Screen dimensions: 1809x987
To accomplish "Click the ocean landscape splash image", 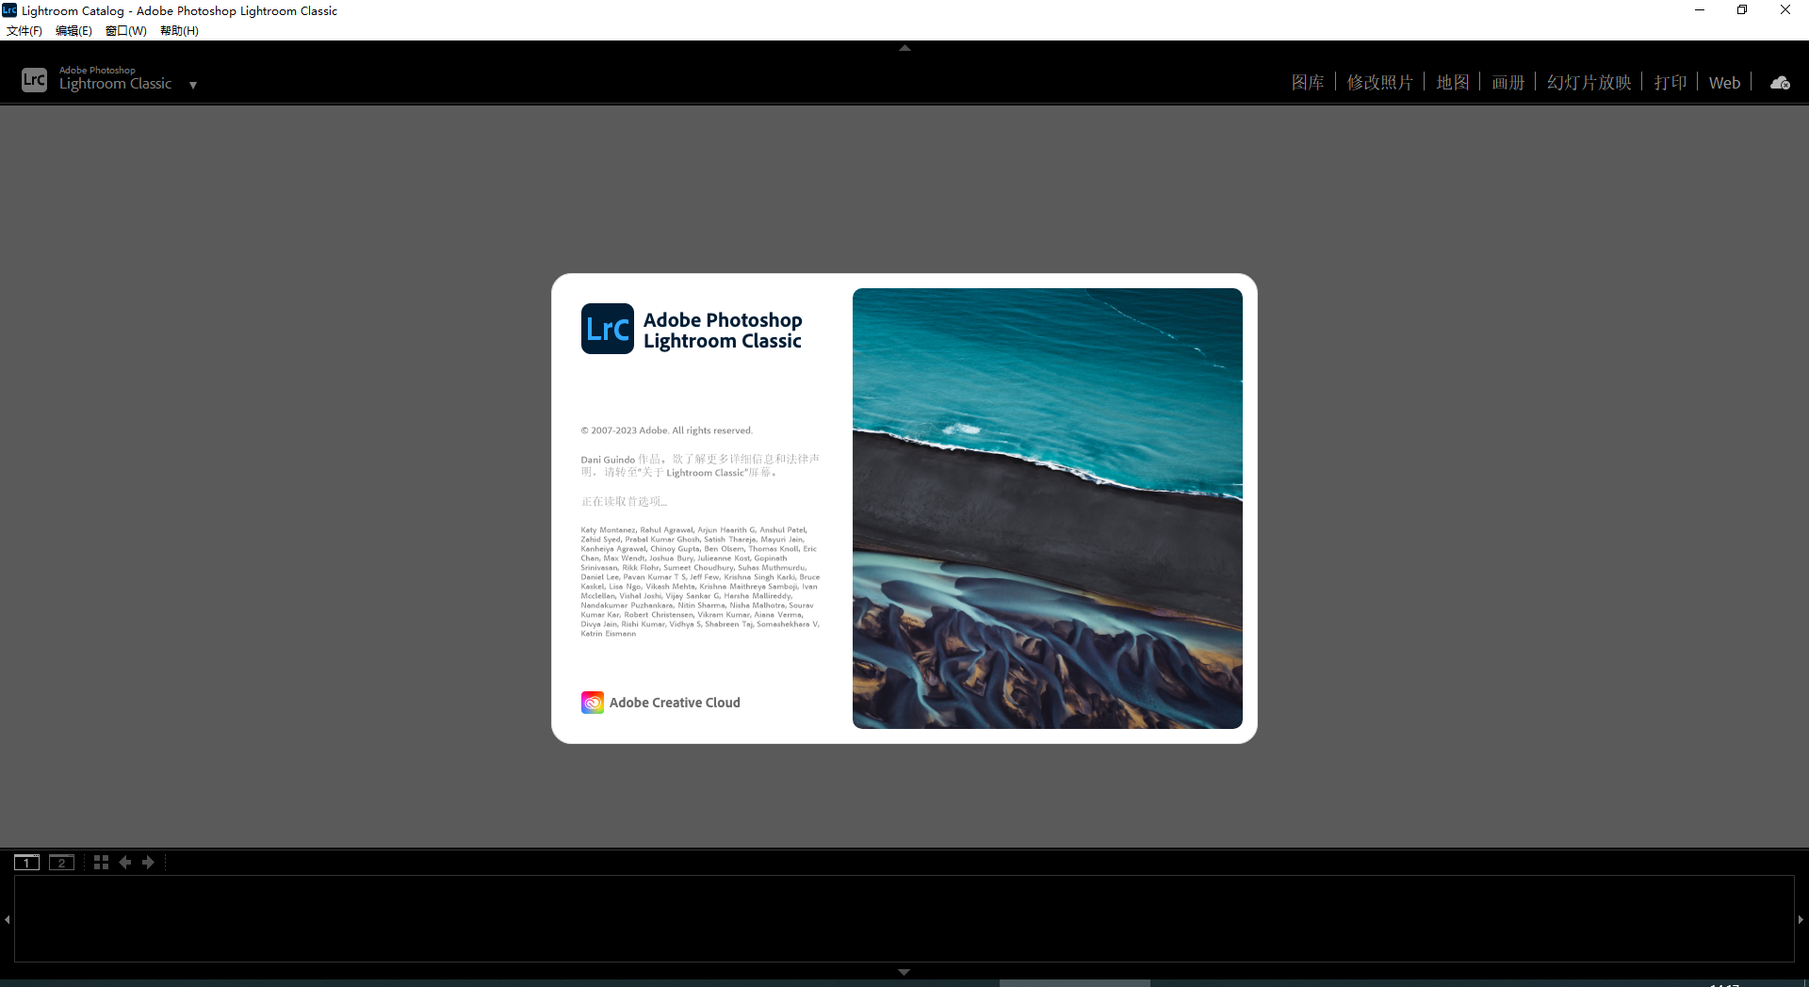I will pyautogui.click(x=1047, y=509).
